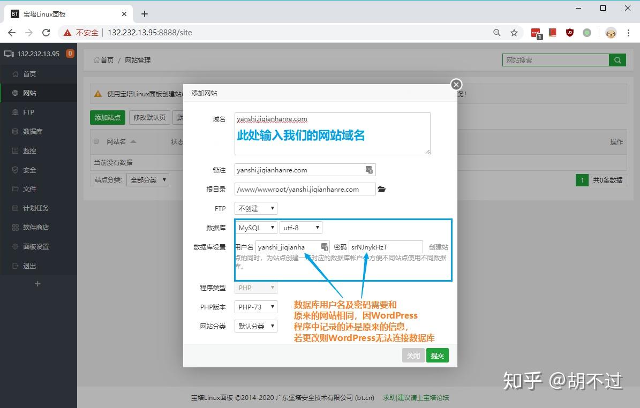Open a new browser tab
This screenshot has width=640, height=408.
[x=145, y=14]
